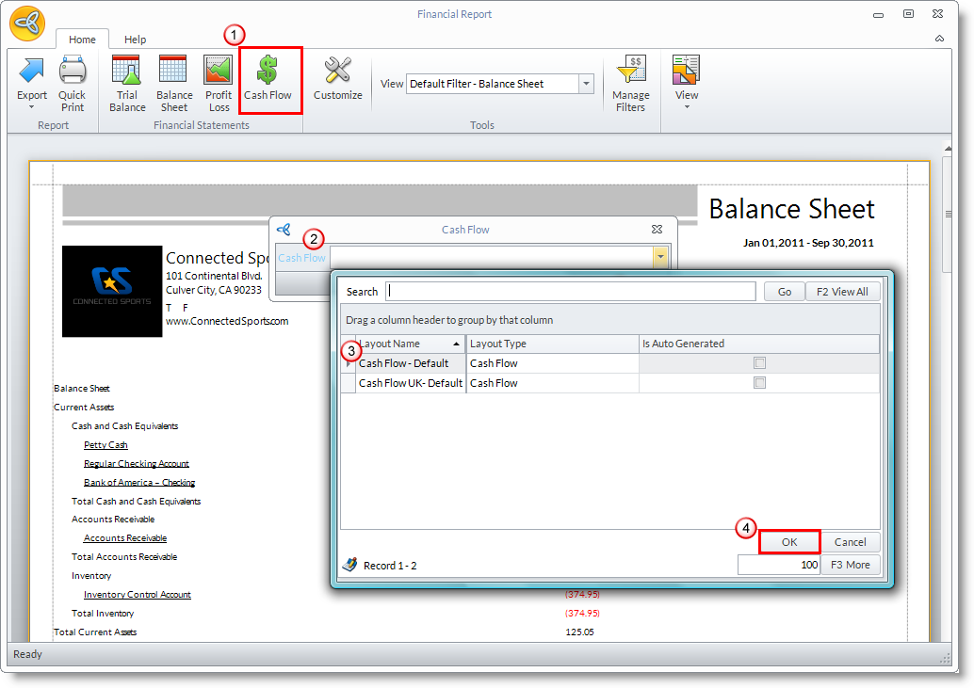The height and width of the screenshot is (688, 974).
Task: Click the Quick Print printer icon
Action: (x=72, y=70)
